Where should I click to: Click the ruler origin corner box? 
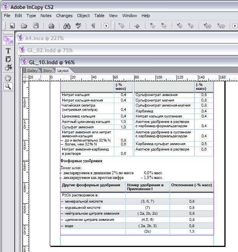pos(26,78)
